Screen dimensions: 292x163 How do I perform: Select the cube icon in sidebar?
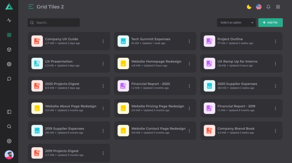click(9, 49)
